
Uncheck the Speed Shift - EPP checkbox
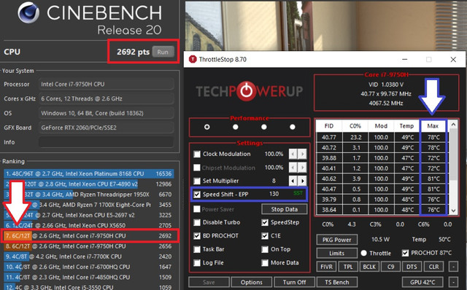coord(197,195)
